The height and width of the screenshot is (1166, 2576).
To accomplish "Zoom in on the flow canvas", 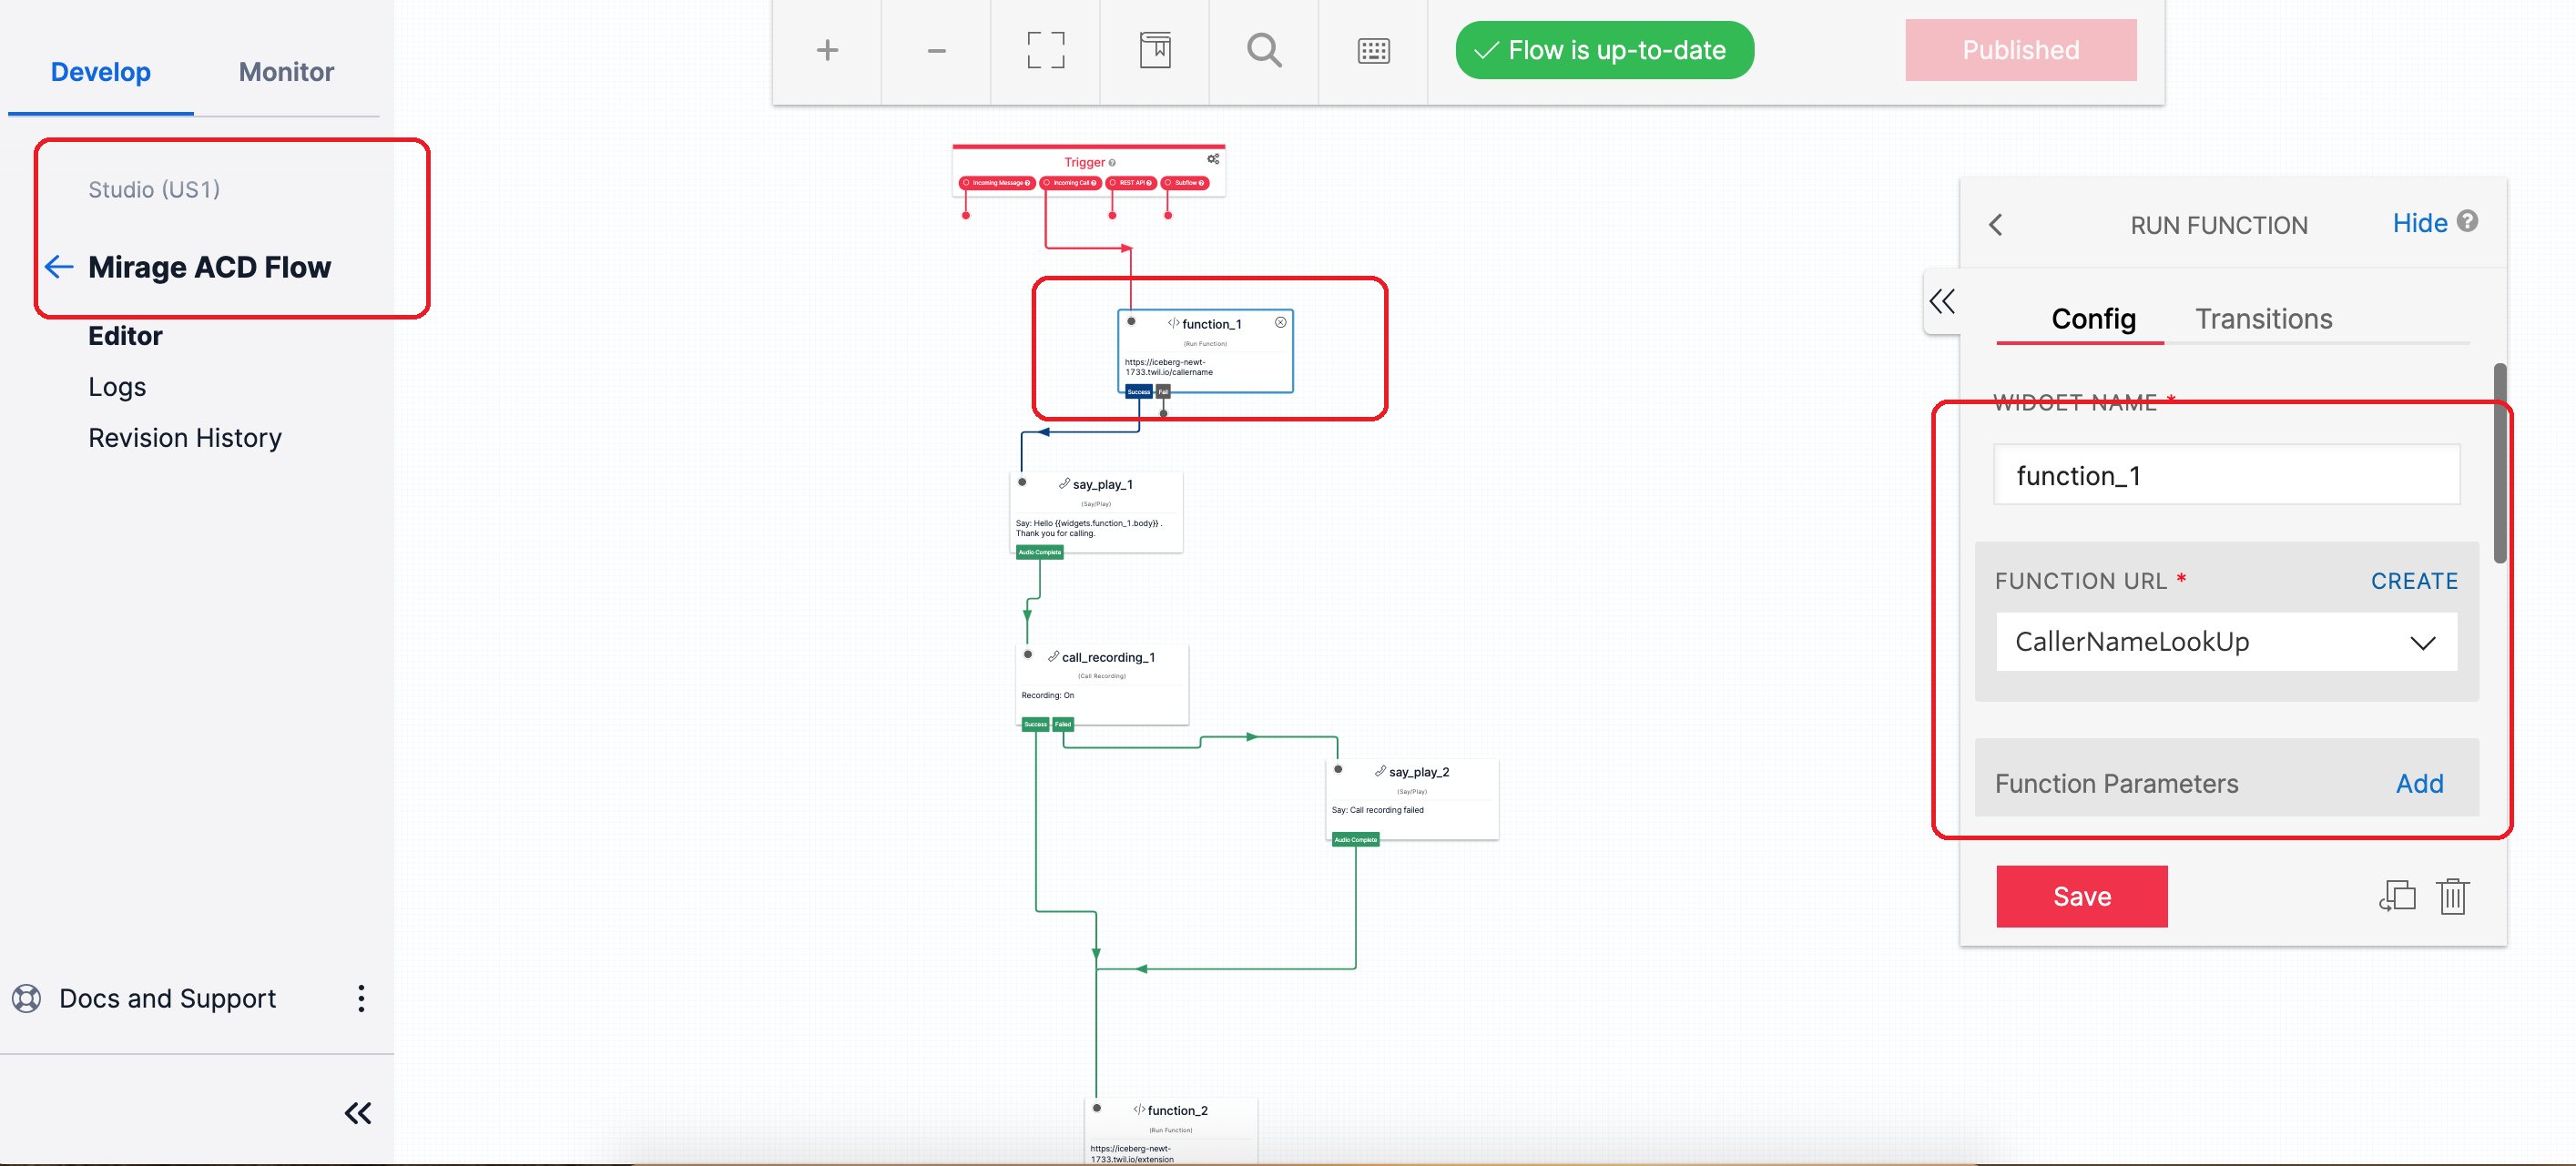I will [x=827, y=50].
